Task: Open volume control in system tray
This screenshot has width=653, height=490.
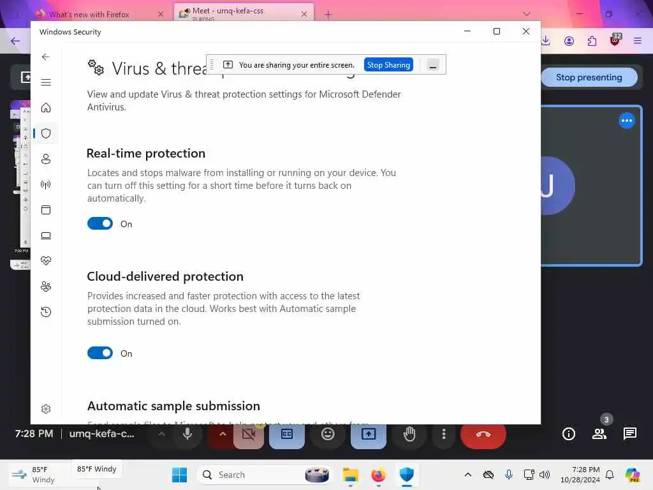Action: pyautogui.click(x=545, y=475)
